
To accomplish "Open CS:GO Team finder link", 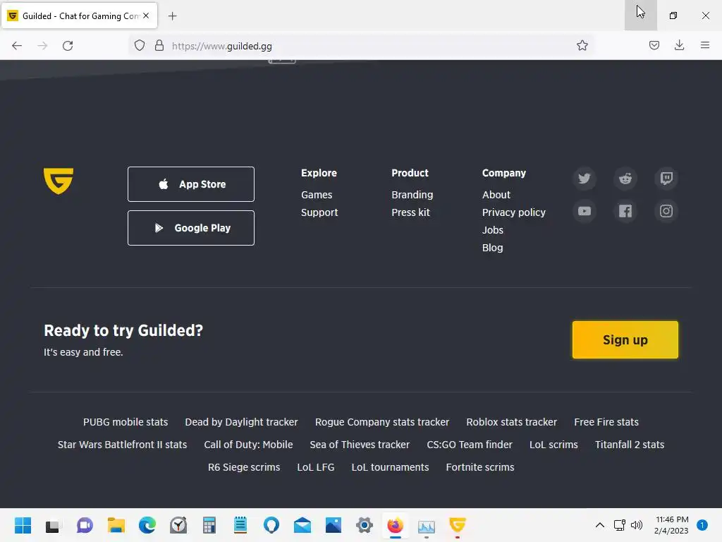I will pos(470,445).
